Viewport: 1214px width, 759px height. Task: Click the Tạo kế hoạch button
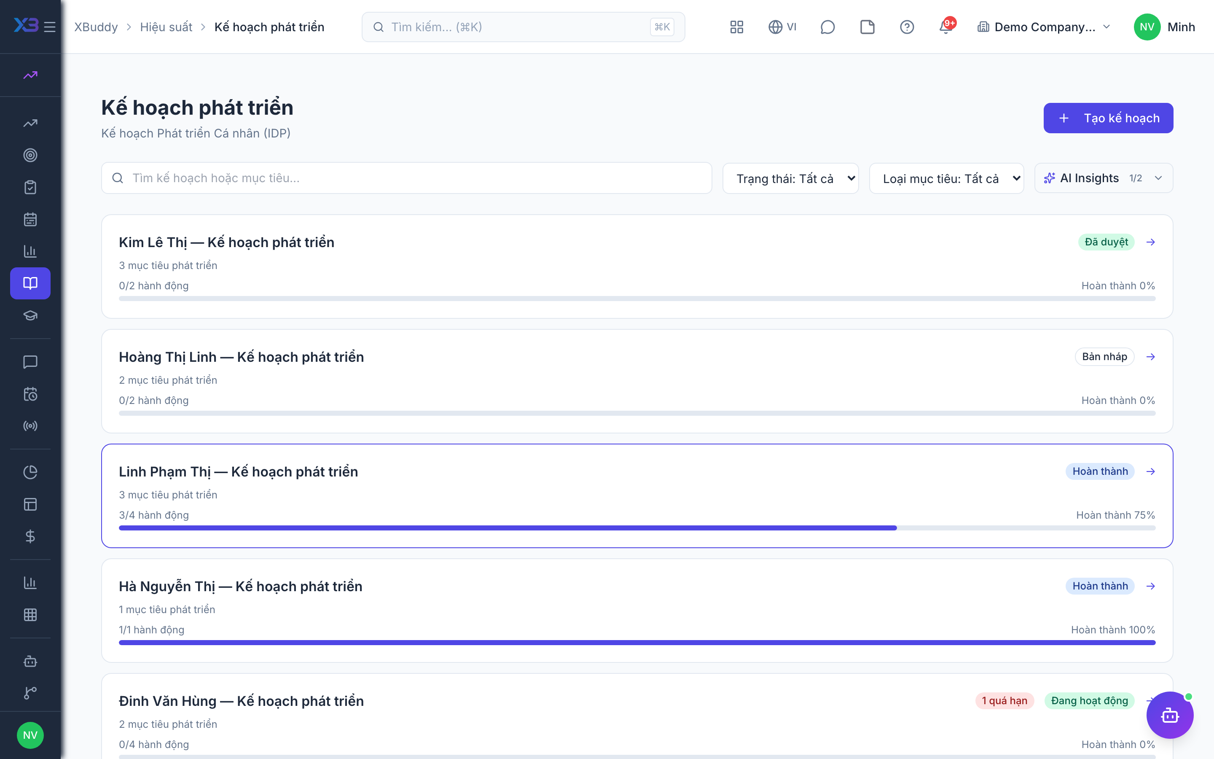1108,118
